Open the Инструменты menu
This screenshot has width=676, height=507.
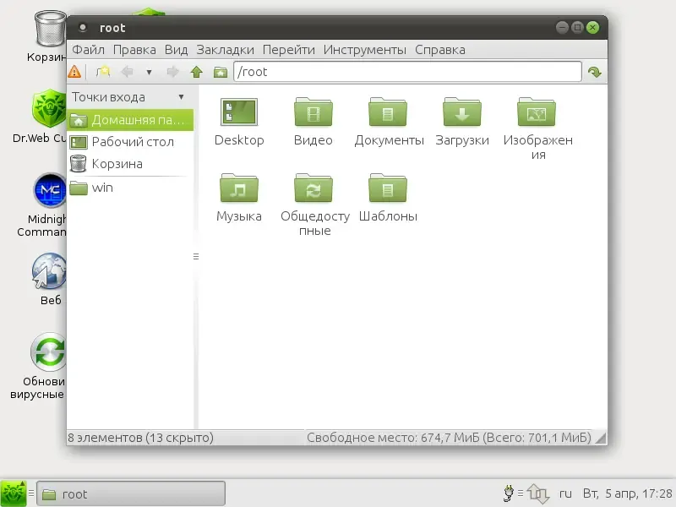(x=365, y=50)
